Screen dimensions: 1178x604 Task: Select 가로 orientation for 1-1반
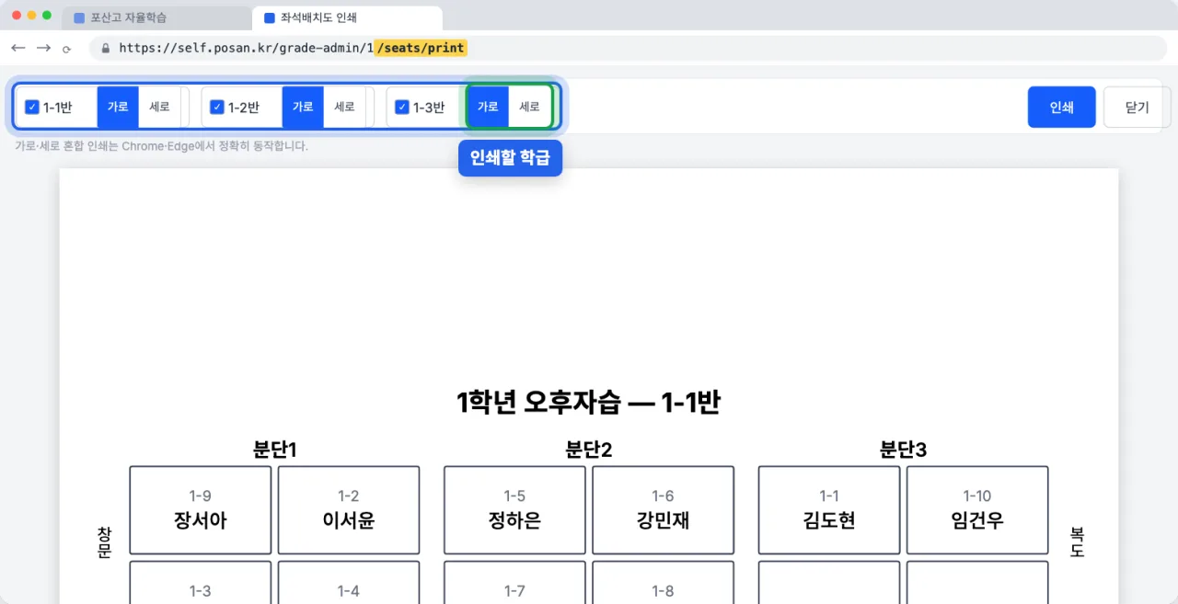pyautogui.click(x=118, y=107)
